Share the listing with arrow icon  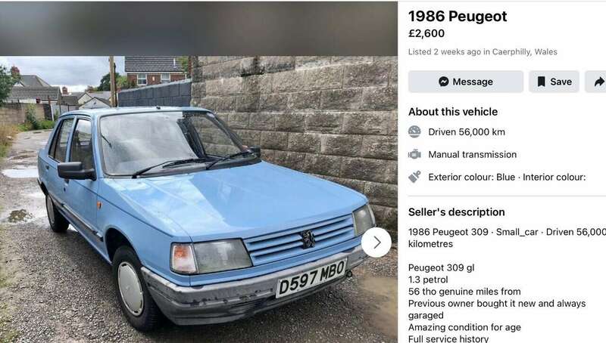(x=597, y=82)
